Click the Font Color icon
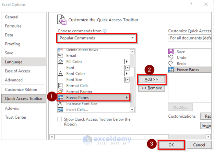 60,74
